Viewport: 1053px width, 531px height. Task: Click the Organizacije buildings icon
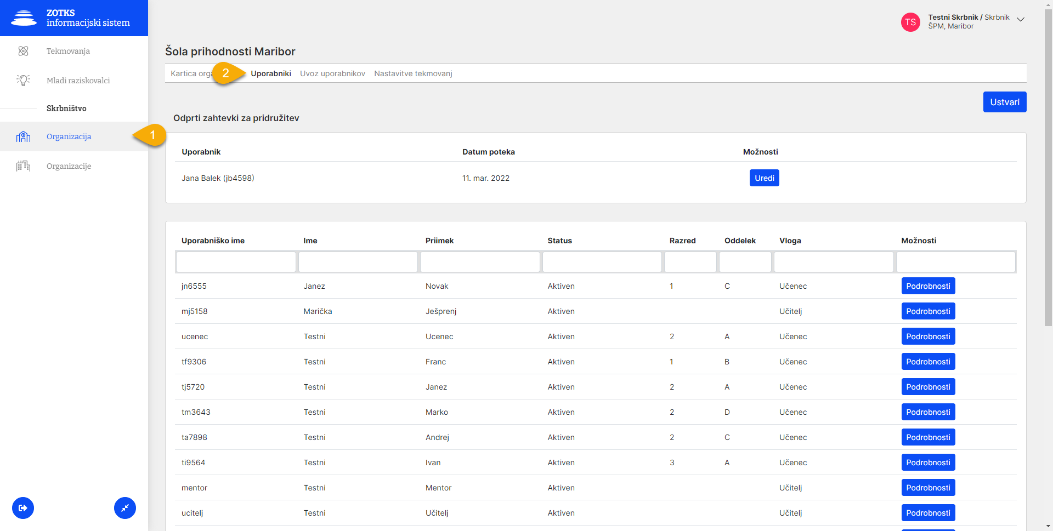click(23, 166)
